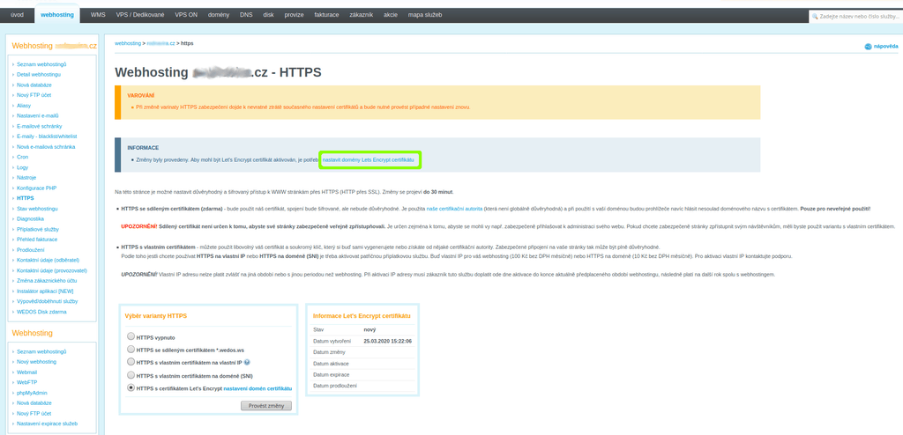903x435 pixels.
Task: Click the certificate status value "nový"
Action: pyautogui.click(x=369, y=330)
